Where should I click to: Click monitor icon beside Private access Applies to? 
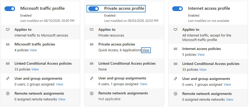coord(92,30)
